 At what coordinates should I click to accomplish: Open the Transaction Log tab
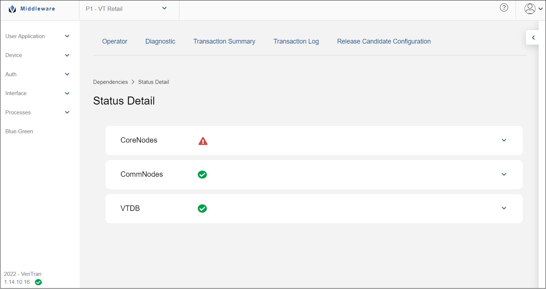tap(296, 41)
